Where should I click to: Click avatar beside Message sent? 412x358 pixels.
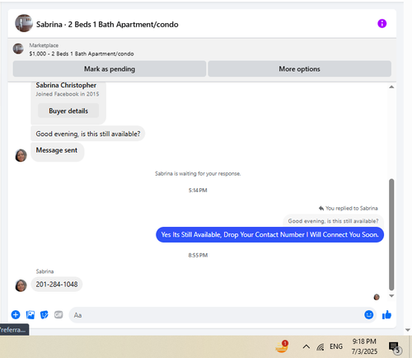pos(21,156)
